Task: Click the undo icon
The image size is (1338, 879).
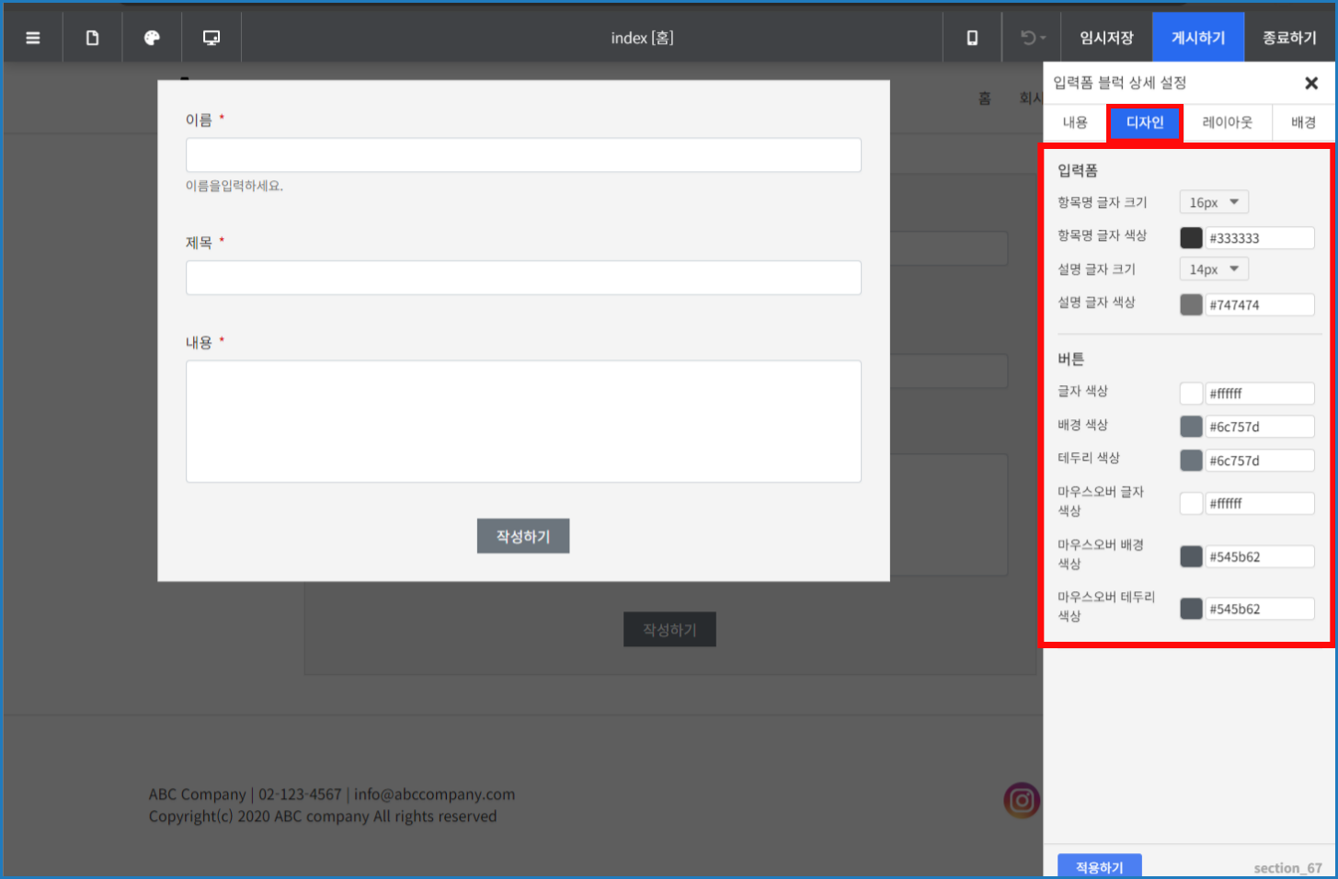Action: pyautogui.click(x=1027, y=38)
